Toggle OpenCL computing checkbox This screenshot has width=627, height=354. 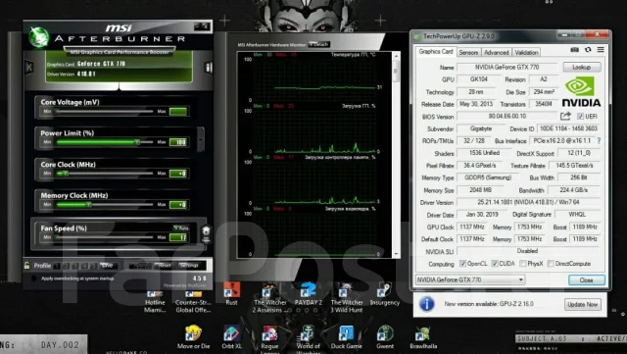462,264
